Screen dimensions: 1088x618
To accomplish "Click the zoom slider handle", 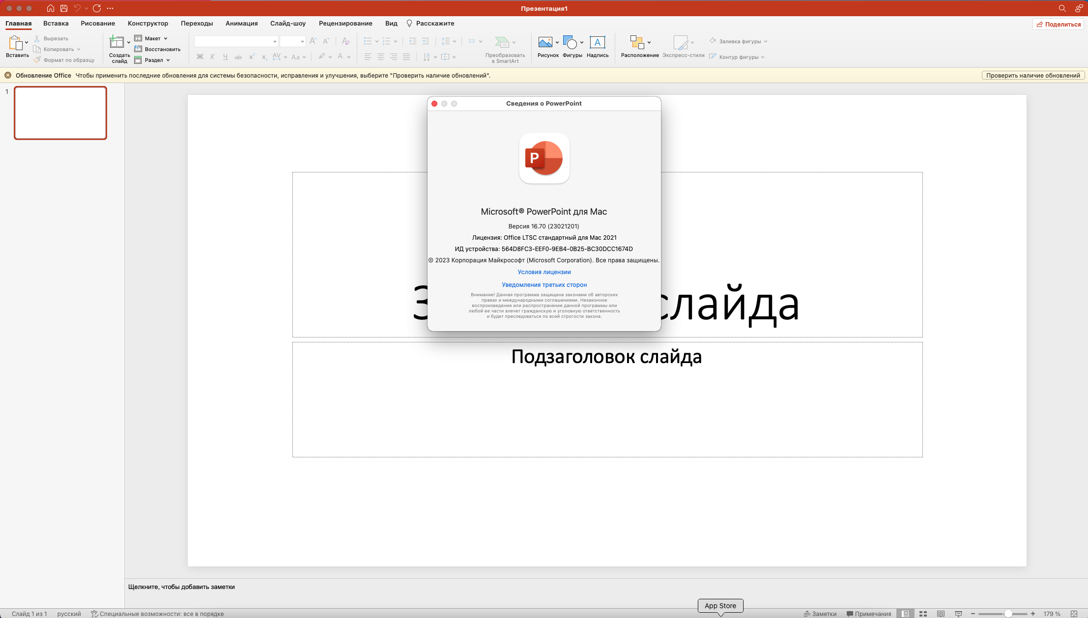I will pos(1008,614).
